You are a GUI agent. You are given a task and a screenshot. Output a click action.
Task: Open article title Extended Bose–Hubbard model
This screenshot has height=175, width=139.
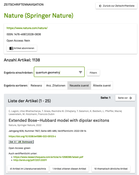click(x=59, y=120)
